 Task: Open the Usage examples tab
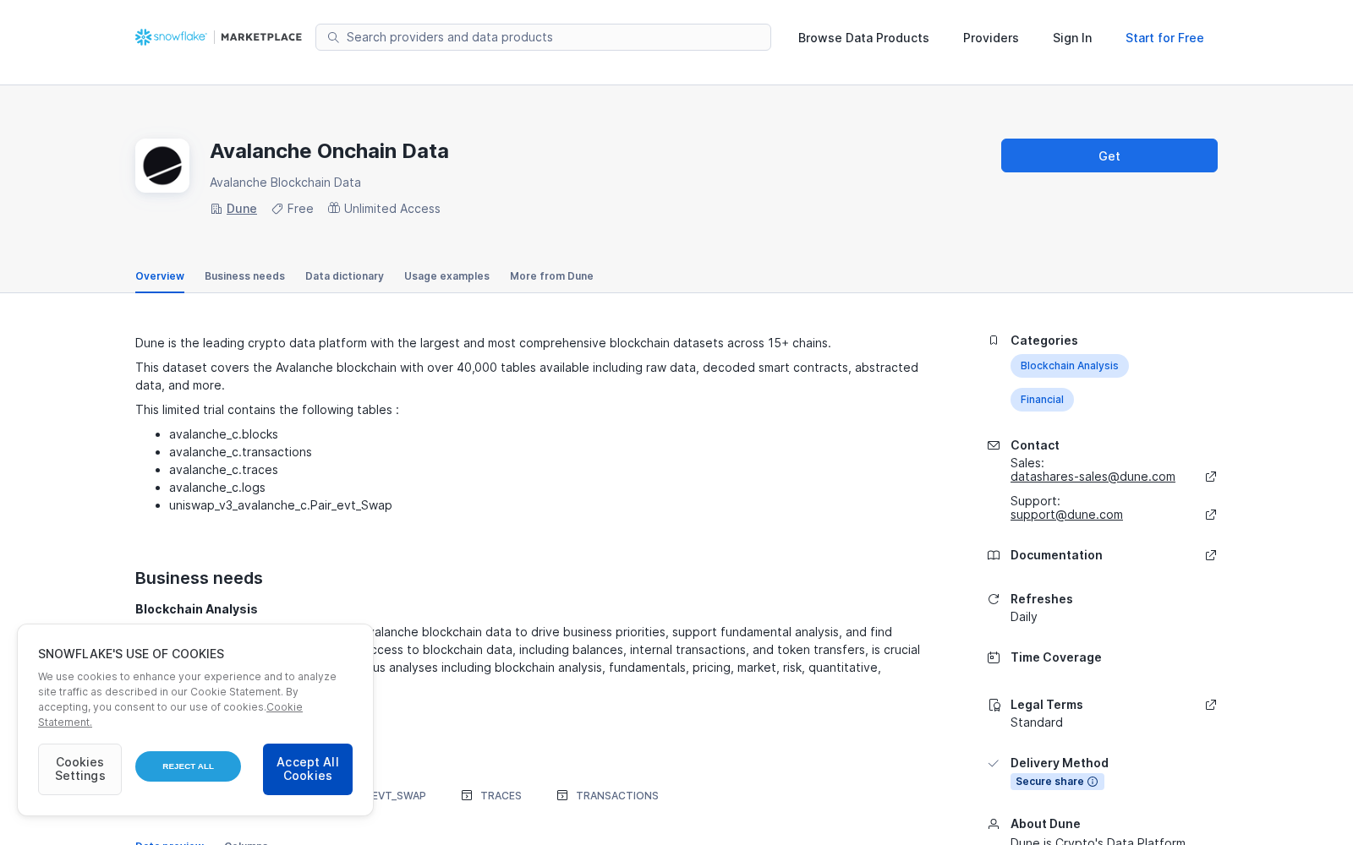pyautogui.click(x=446, y=276)
